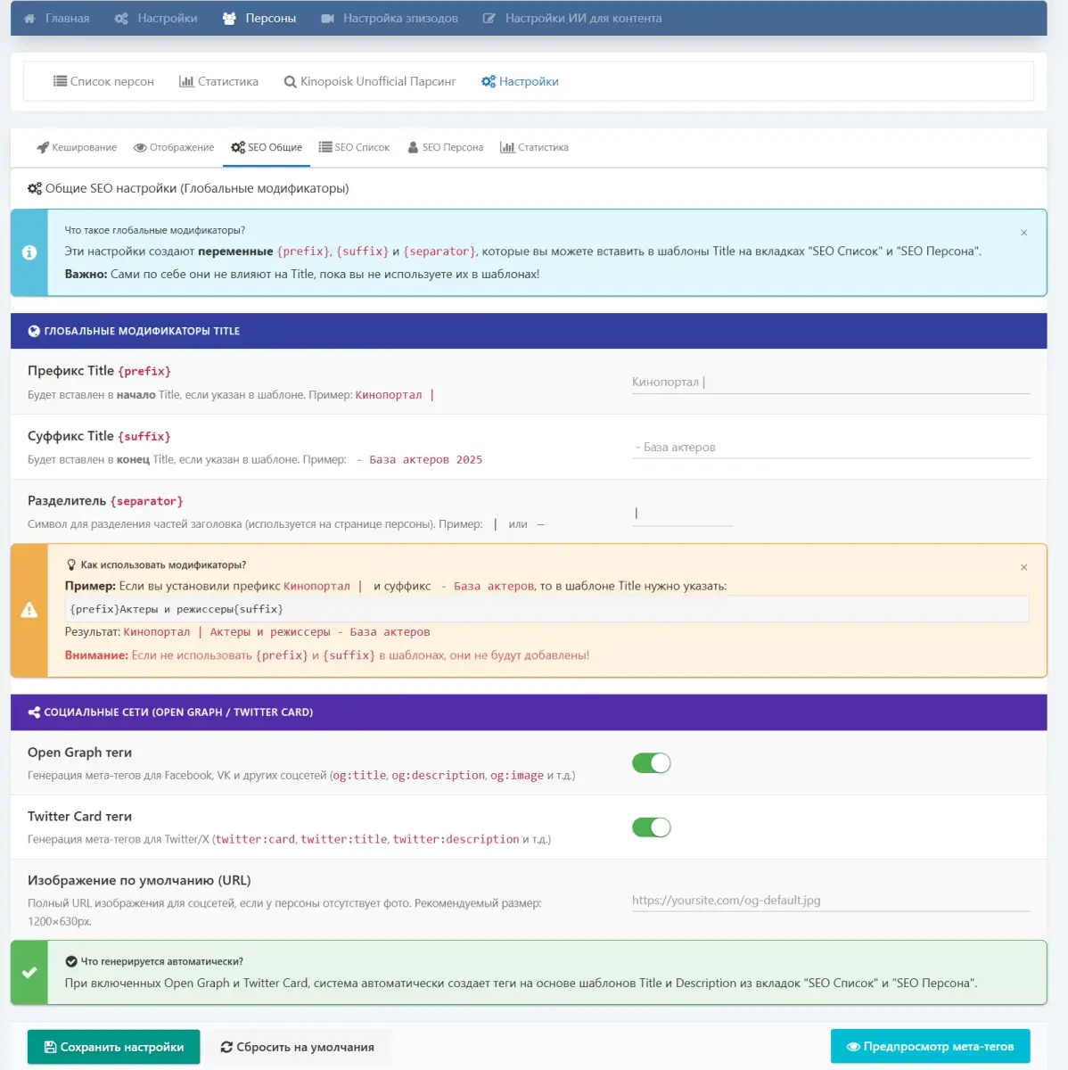1068x1070 pixels.
Task: Click the list icon beside Список персон
Action: pos(60,81)
